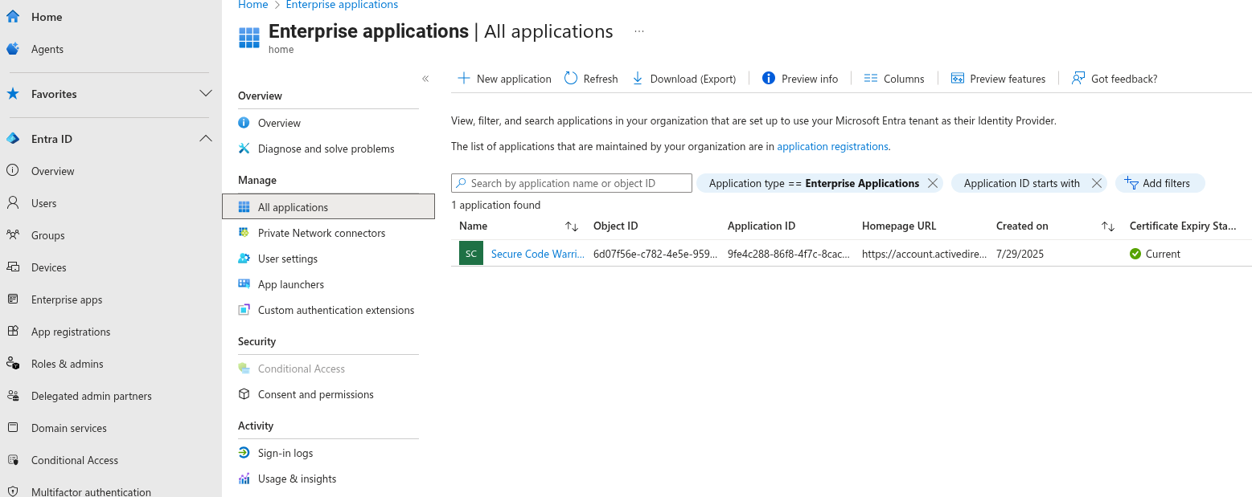Sort by Created on column arrows
Viewport: 1252px width, 497px height.
[x=1107, y=226]
